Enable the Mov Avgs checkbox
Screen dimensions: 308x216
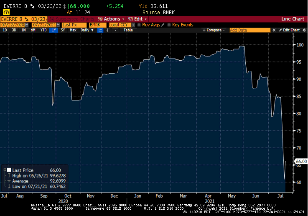[x=139, y=25]
